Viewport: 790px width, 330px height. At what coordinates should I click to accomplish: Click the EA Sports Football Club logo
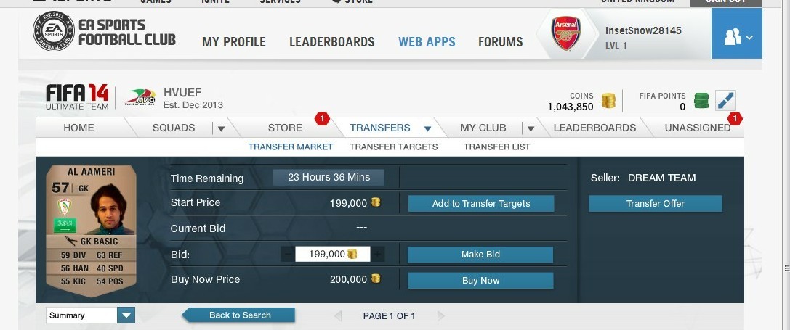coord(105,31)
